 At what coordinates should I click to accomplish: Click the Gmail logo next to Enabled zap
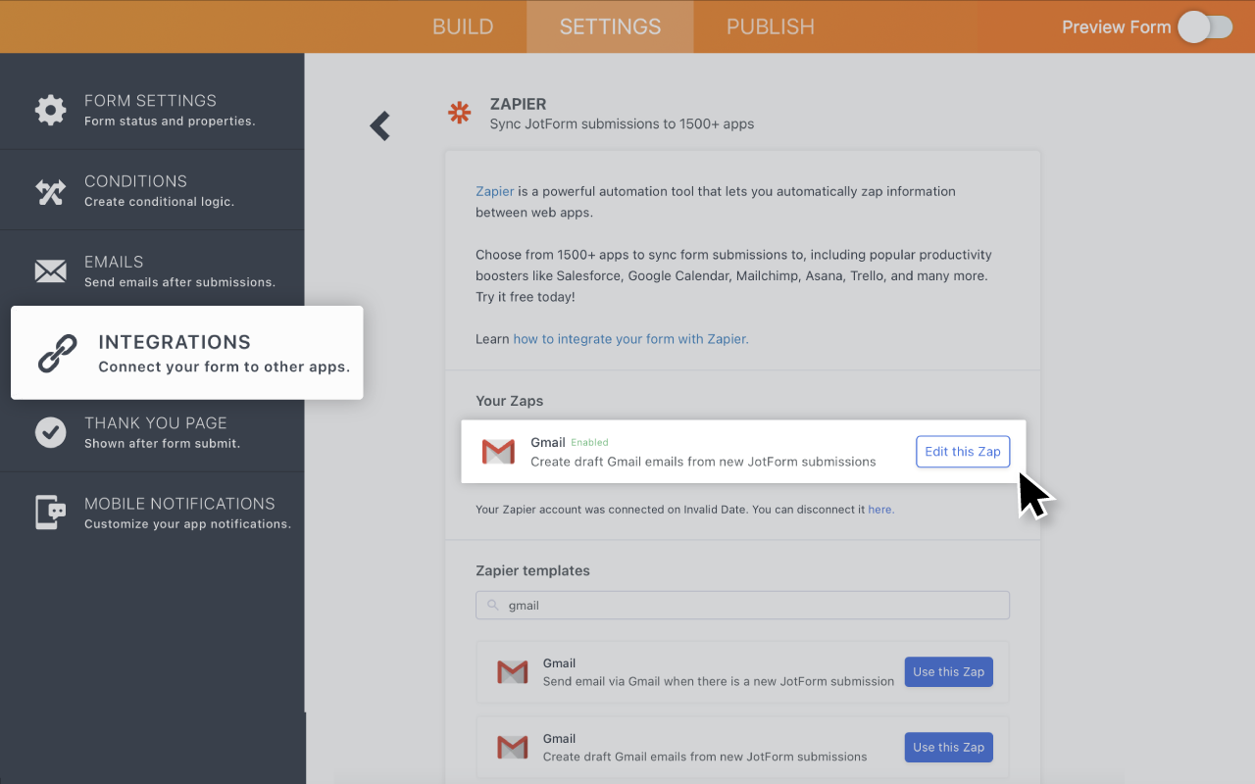pos(499,452)
